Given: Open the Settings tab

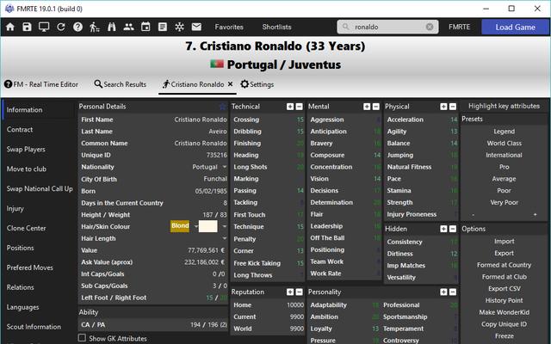Looking at the screenshot, I should (257, 84).
